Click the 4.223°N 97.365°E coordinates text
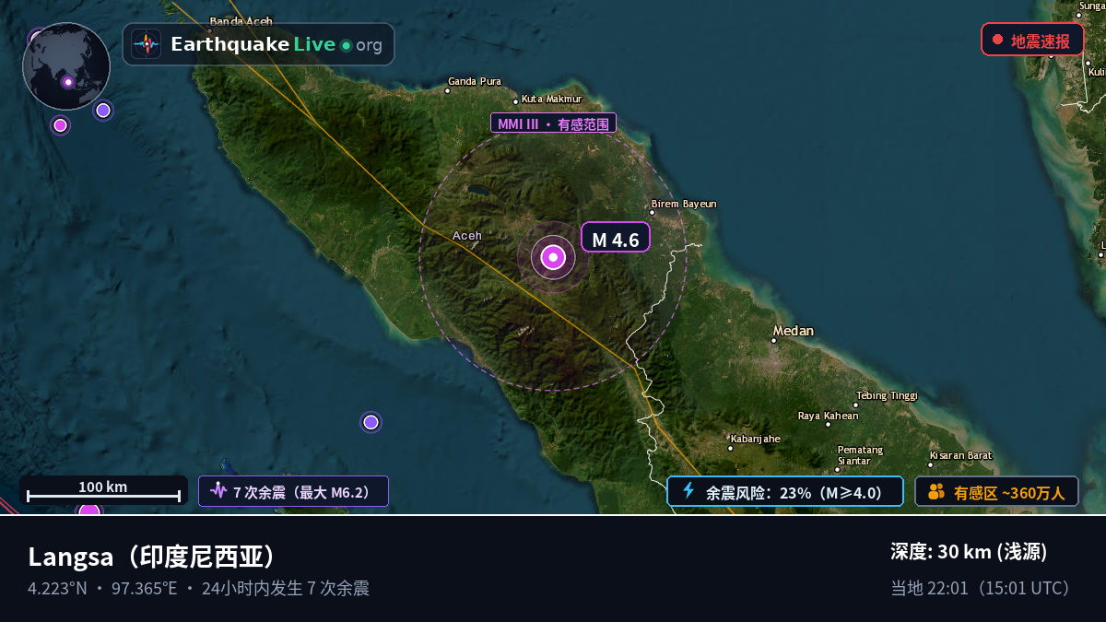This screenshot has height=622, width=1106. 102,588
